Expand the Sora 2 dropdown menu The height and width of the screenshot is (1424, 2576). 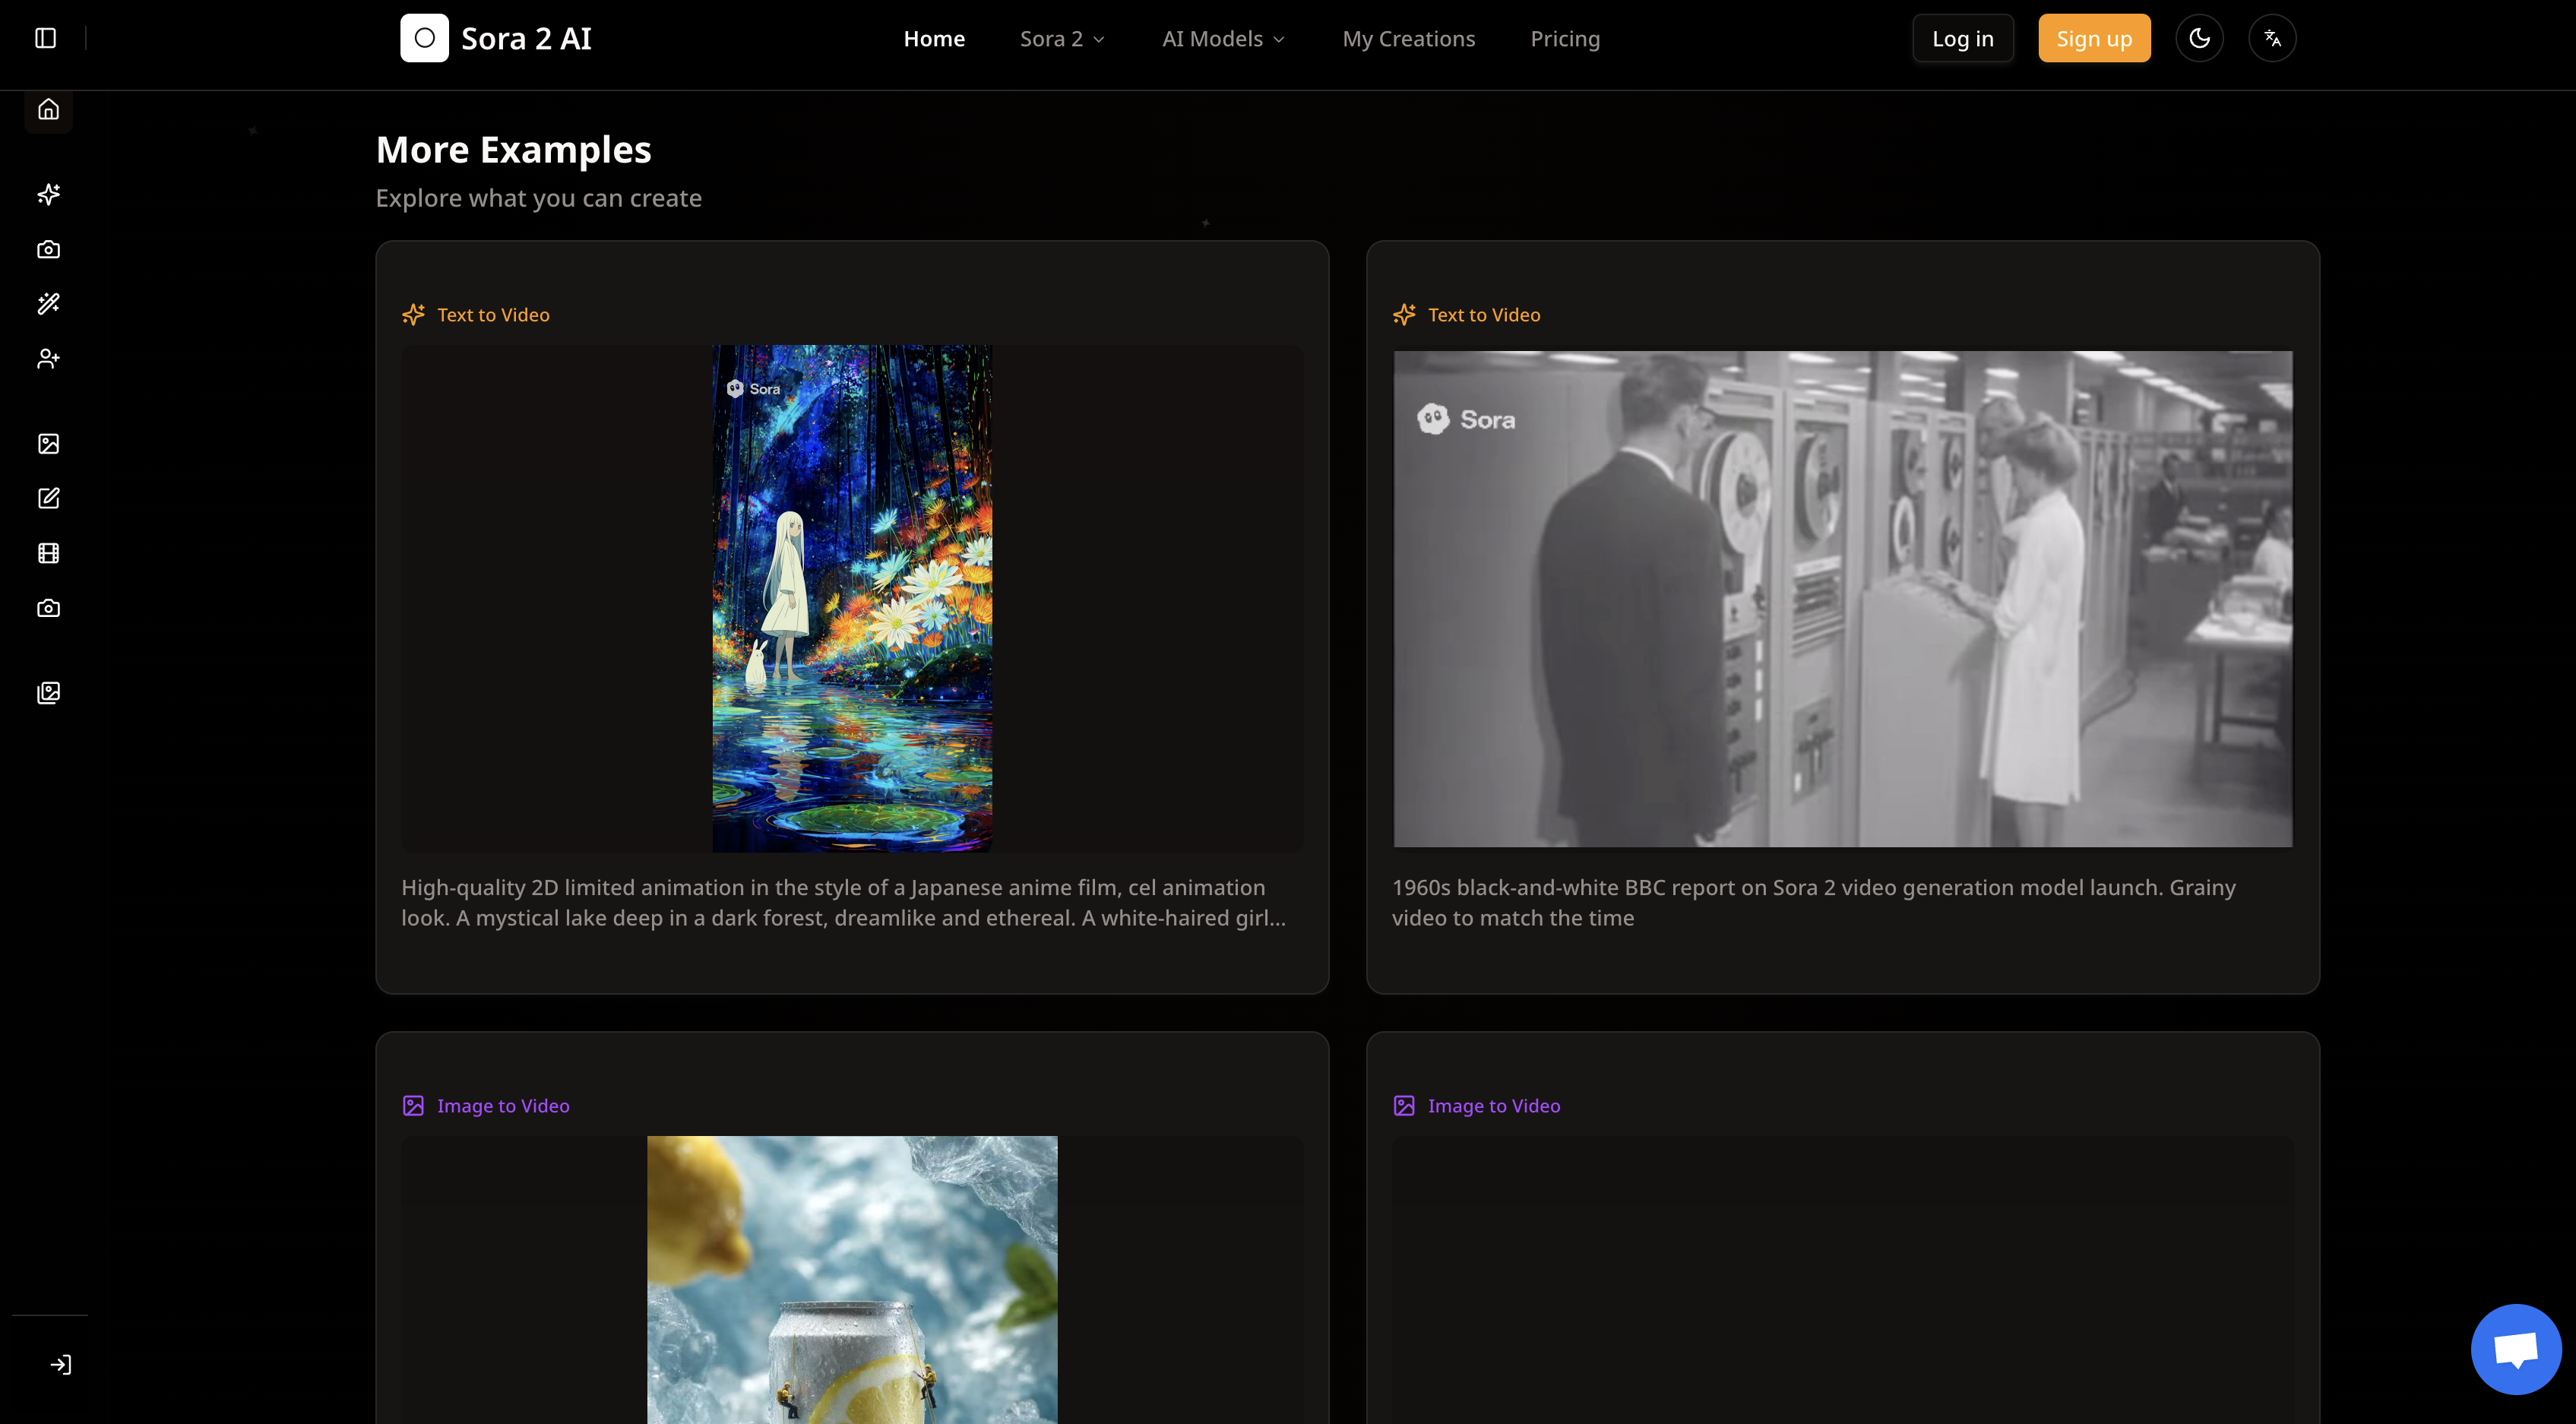point(1062,39)
